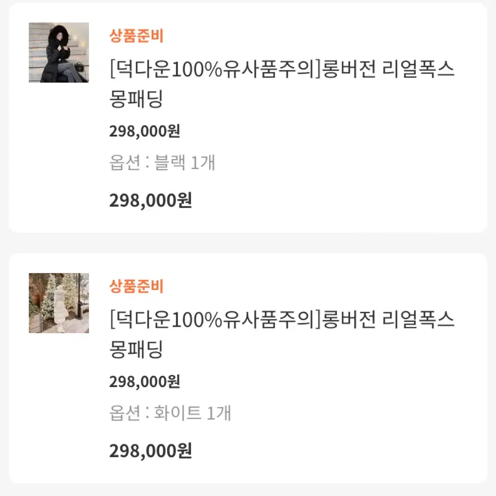496x496 pixels.
Task: Tap the second order's bold total 298,000원
Action: [x=150, y=451]
